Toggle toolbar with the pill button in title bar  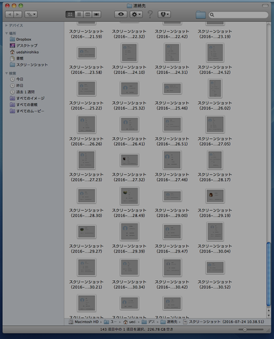pos(265,5)
